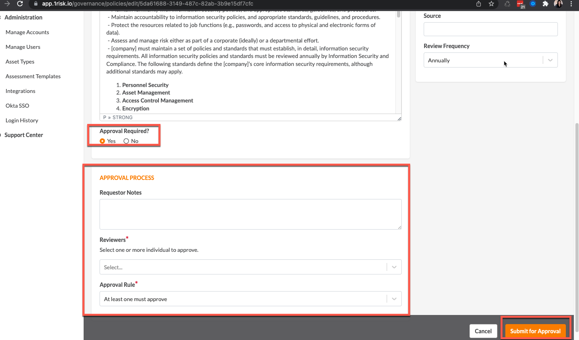The height and width of the screenshot is (340, 579).
Task: Open the red extension showing badge 21
Action: tap(520, 4)
